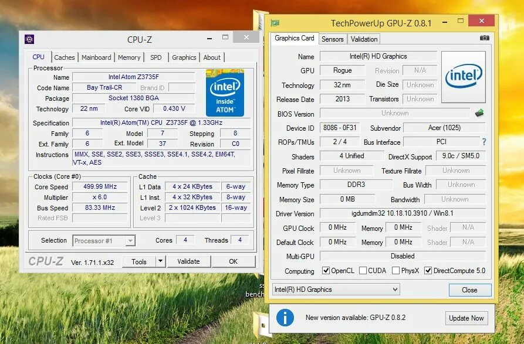Viewport: 524px width, 344px height.
Task: Click the Cores value 4 in CPU-Z
Action: pos(185,240)
